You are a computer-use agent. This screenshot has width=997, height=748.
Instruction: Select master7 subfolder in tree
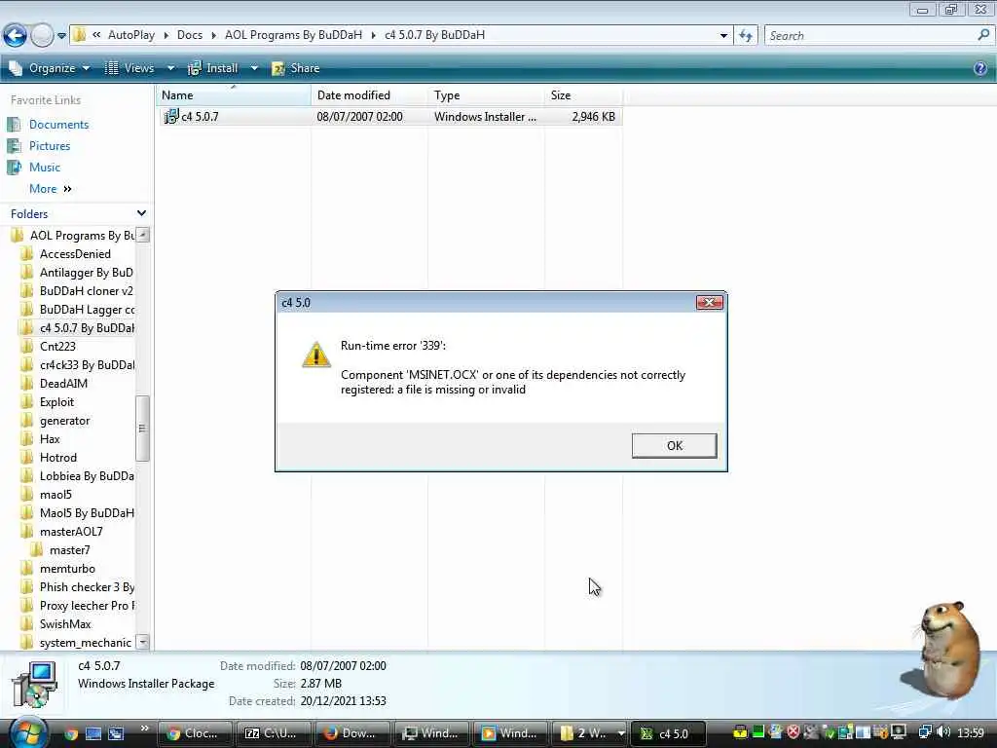click(69, 550)
